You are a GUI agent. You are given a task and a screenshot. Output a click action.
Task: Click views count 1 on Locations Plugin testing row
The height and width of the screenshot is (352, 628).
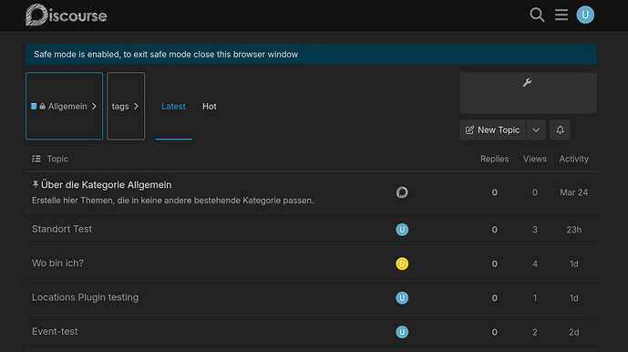tap(535, 298)
